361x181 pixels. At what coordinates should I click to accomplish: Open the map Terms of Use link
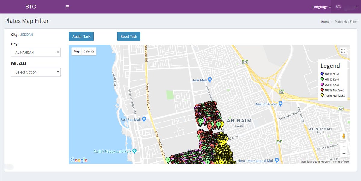click(x=341, y=162)
